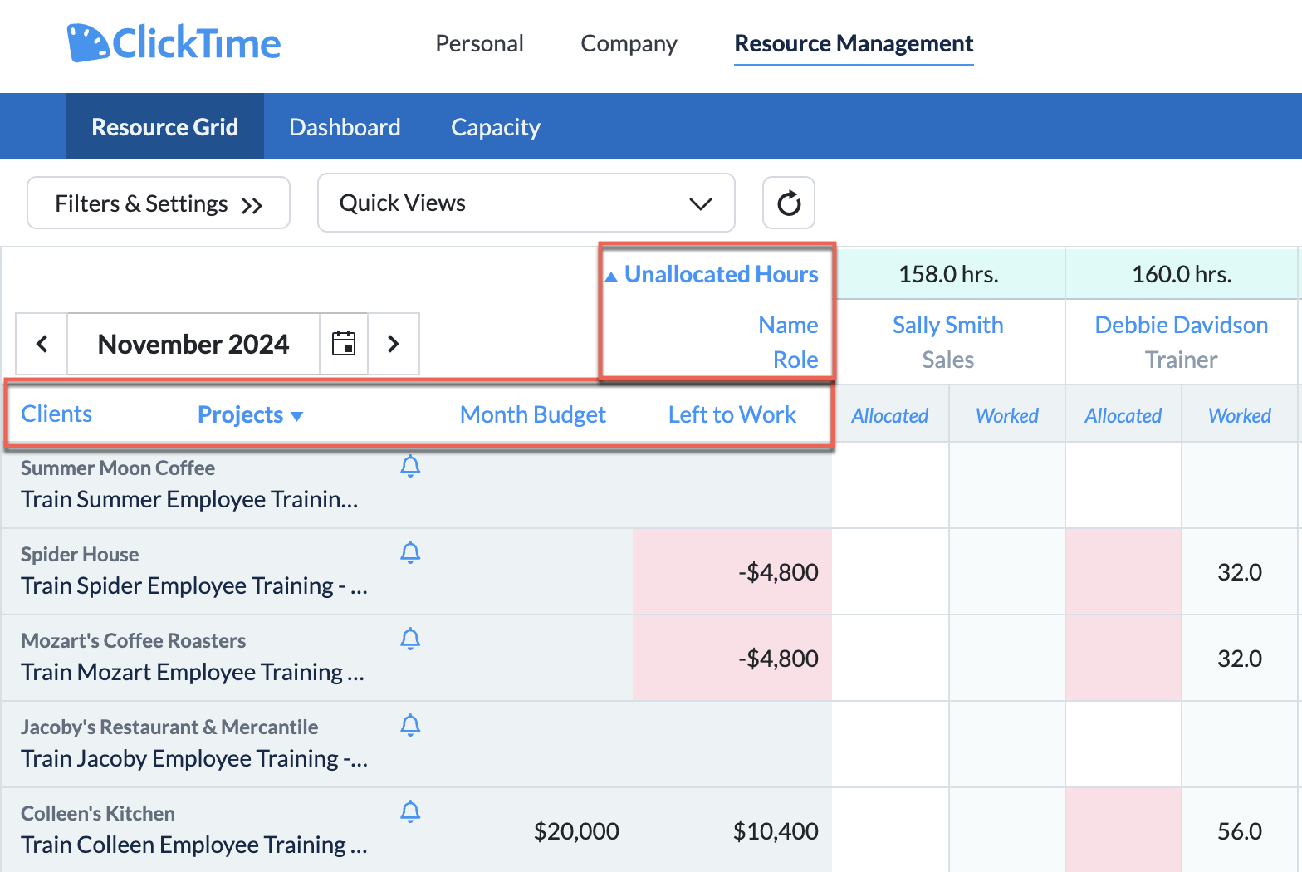
Task: Switch to the Dashboard tab
Action: [x=345, y=126]
